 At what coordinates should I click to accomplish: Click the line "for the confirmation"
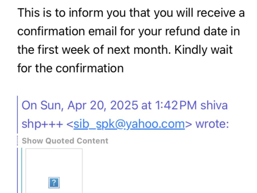pos(71,68)
